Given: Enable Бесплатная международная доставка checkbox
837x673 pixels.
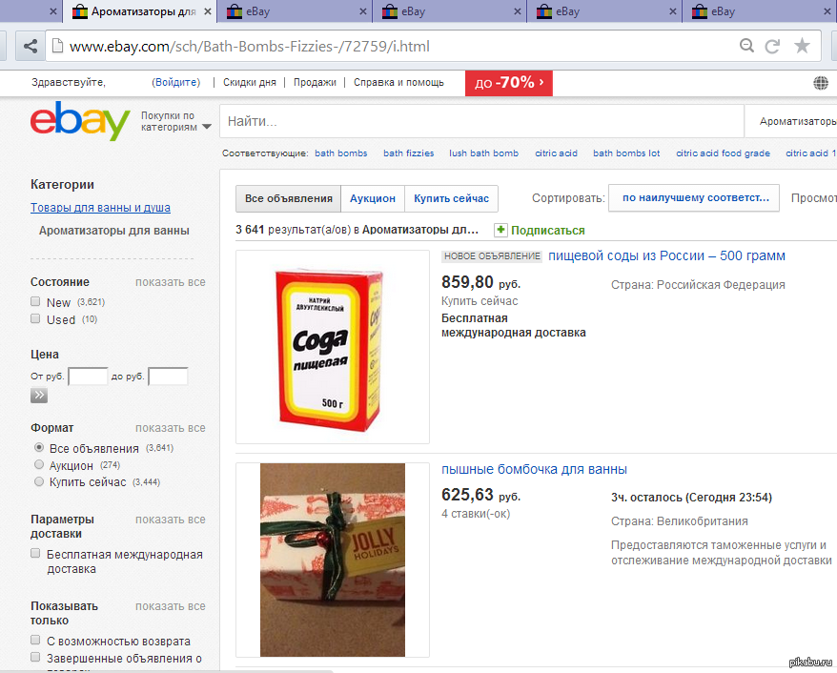Looking at the screenshot, I should point(36,554).
